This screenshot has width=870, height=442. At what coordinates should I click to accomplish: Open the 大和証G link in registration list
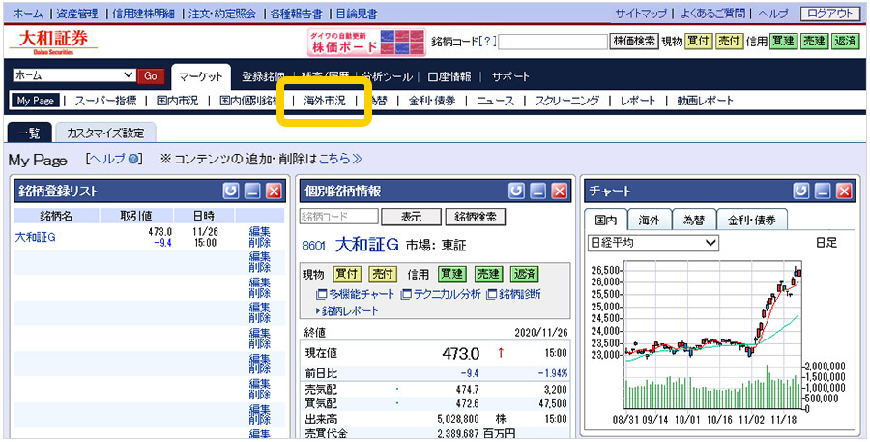pyautogui.click(x=36, y=237)
